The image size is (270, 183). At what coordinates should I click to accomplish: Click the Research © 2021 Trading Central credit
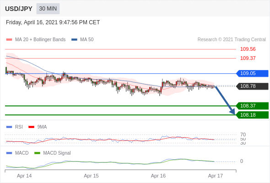click(x=232, y=40)
